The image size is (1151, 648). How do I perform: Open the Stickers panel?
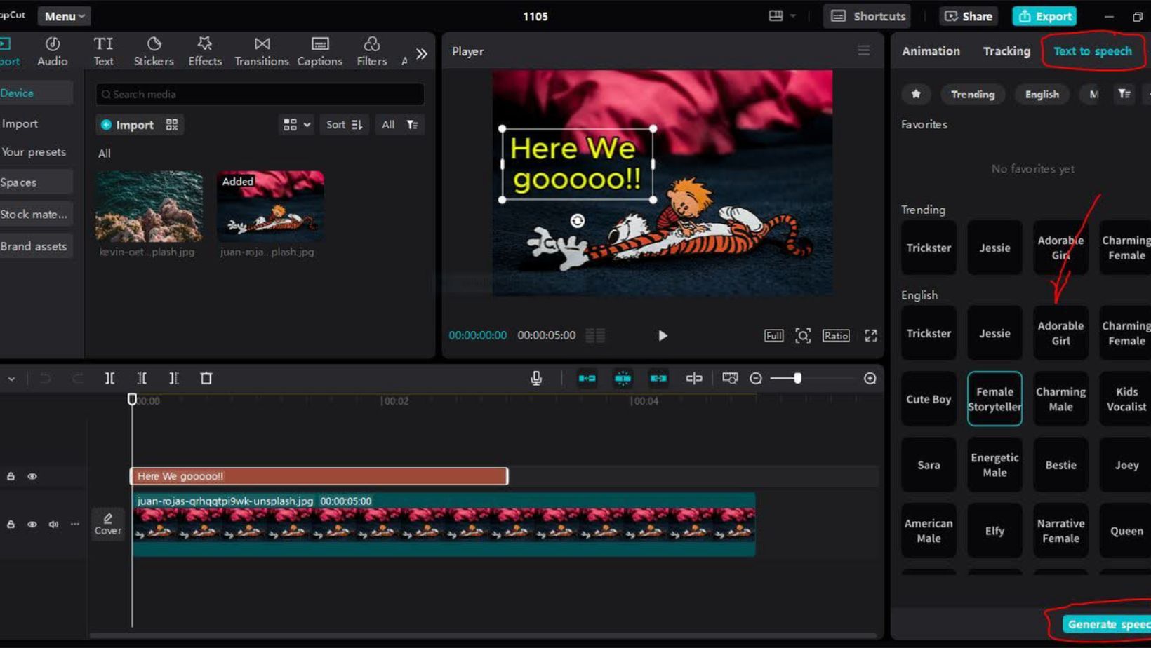(x=154, y=51)
